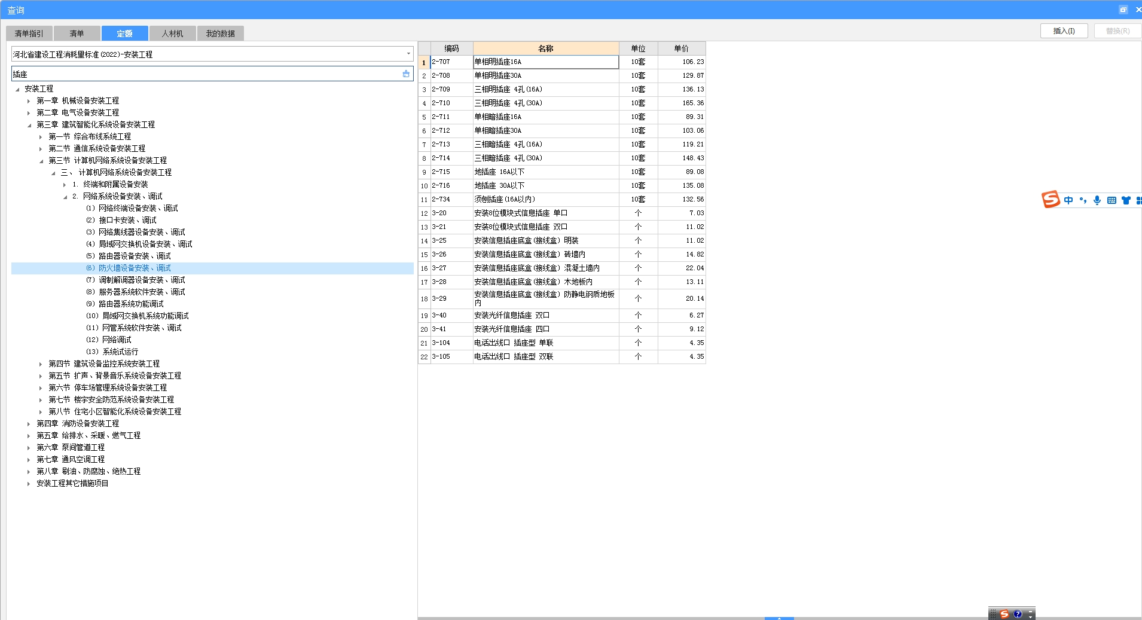Viewport: 1142px width, 620px height.
Task: Sort by the 编码 column header
Action: (451, 48)
